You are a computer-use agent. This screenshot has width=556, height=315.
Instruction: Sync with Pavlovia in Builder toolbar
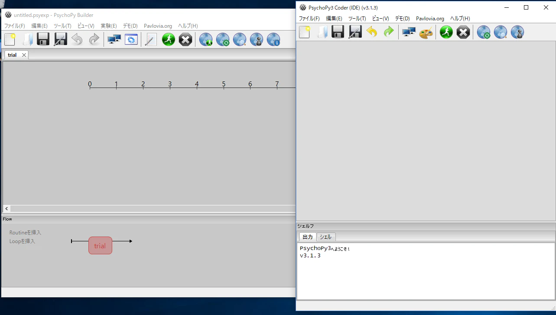point(223,39)
